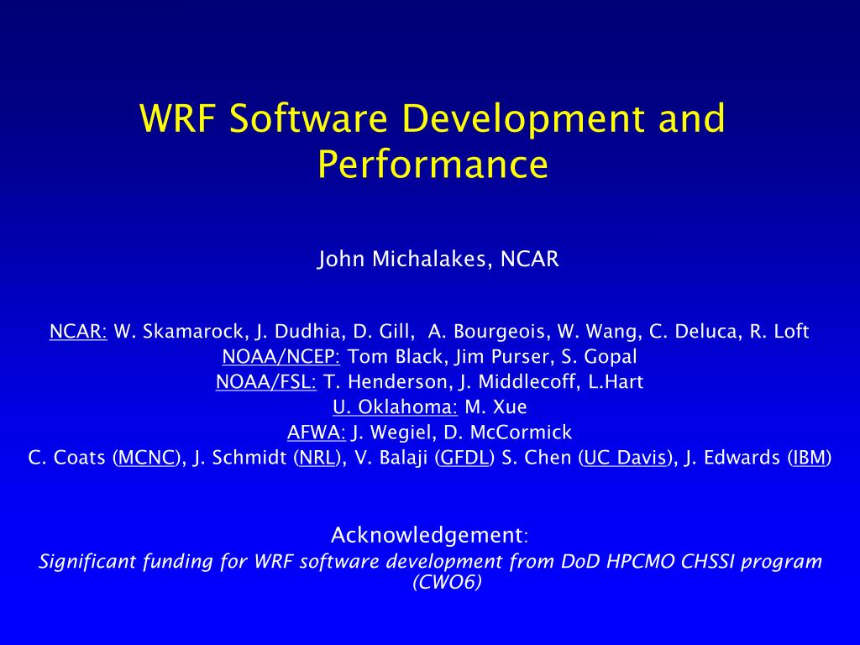Click the name 'R. Loft'
The width and height of the screenshot is (860, 645).
[x=779, y=331]
